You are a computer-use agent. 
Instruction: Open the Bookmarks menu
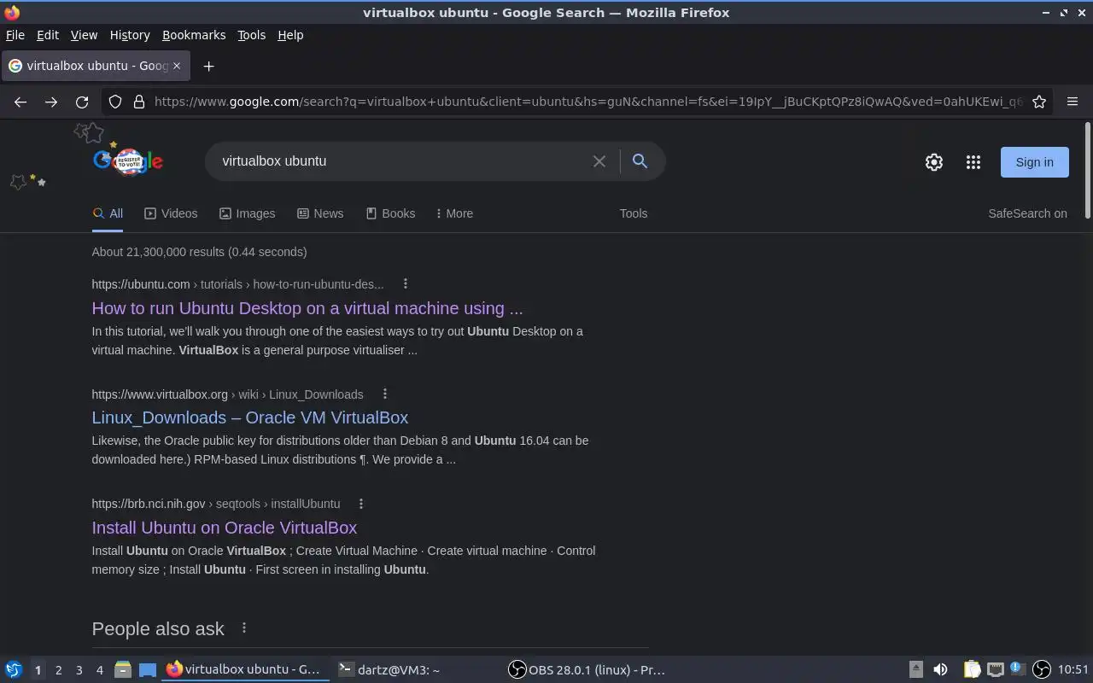pyautogui.click(x=194, y=35)
